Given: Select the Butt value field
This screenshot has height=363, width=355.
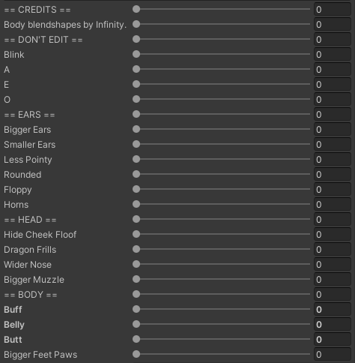Looking at the screenshot, I should [333, 340].
